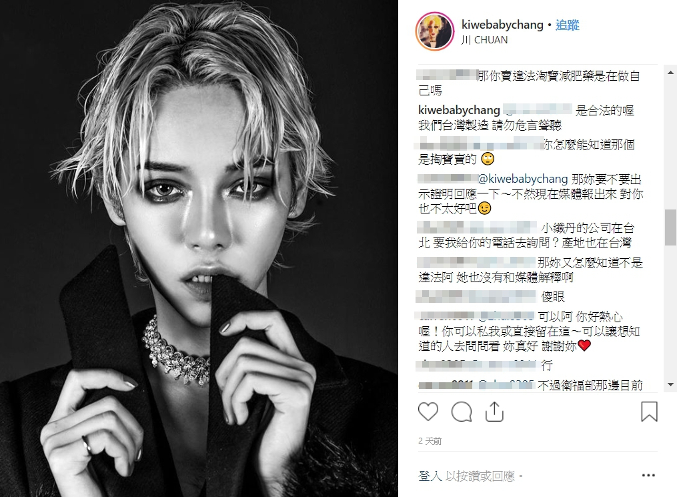This screenshot has height=497, width=677.
Task: Click the black and white portrait photo
Action: coord(199,248)
